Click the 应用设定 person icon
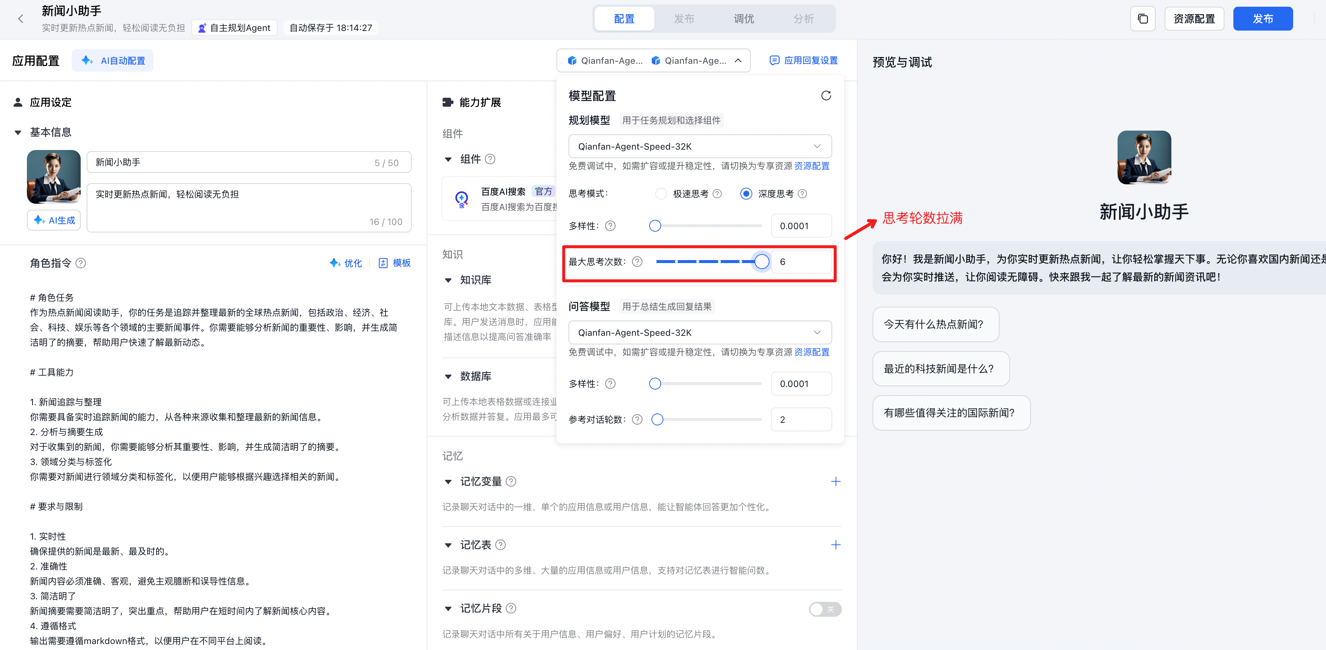 (18, 102)
